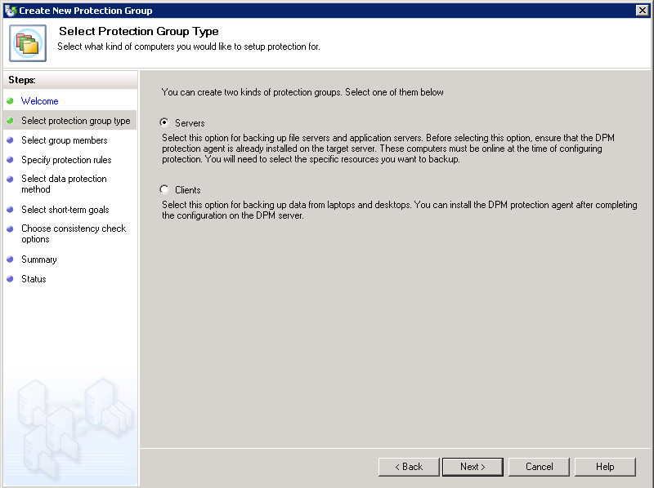Cancel the protection group wizard
Viewport: 654px width, 488px height.
coord(539,467)
